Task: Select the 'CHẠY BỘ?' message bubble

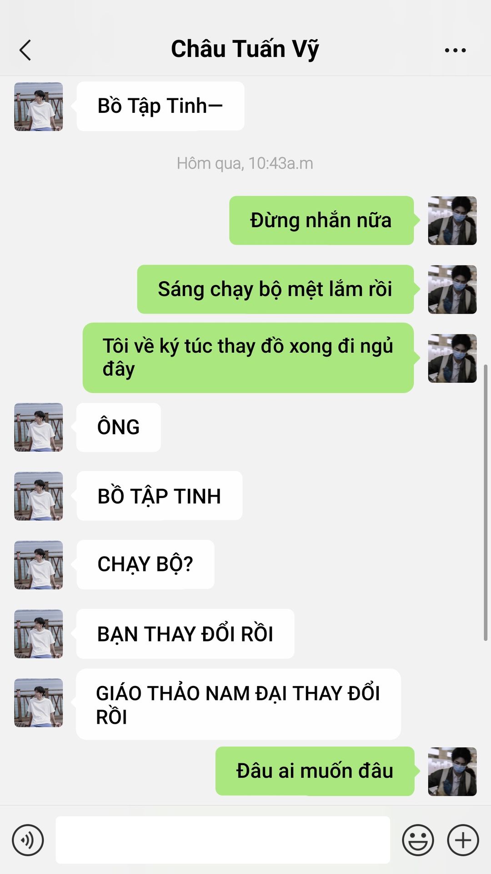Action: click(x=145, y=564)
